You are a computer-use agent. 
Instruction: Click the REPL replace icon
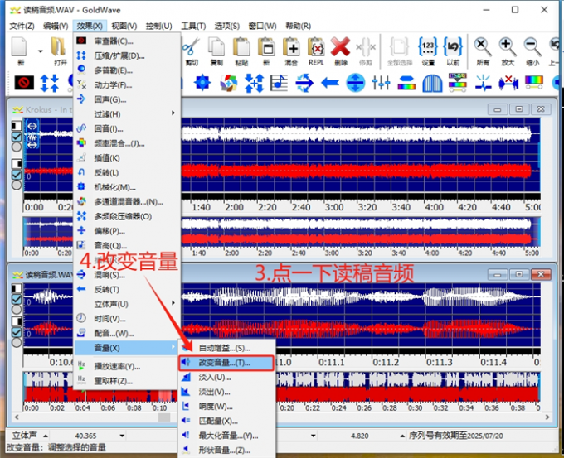[316, 47]
